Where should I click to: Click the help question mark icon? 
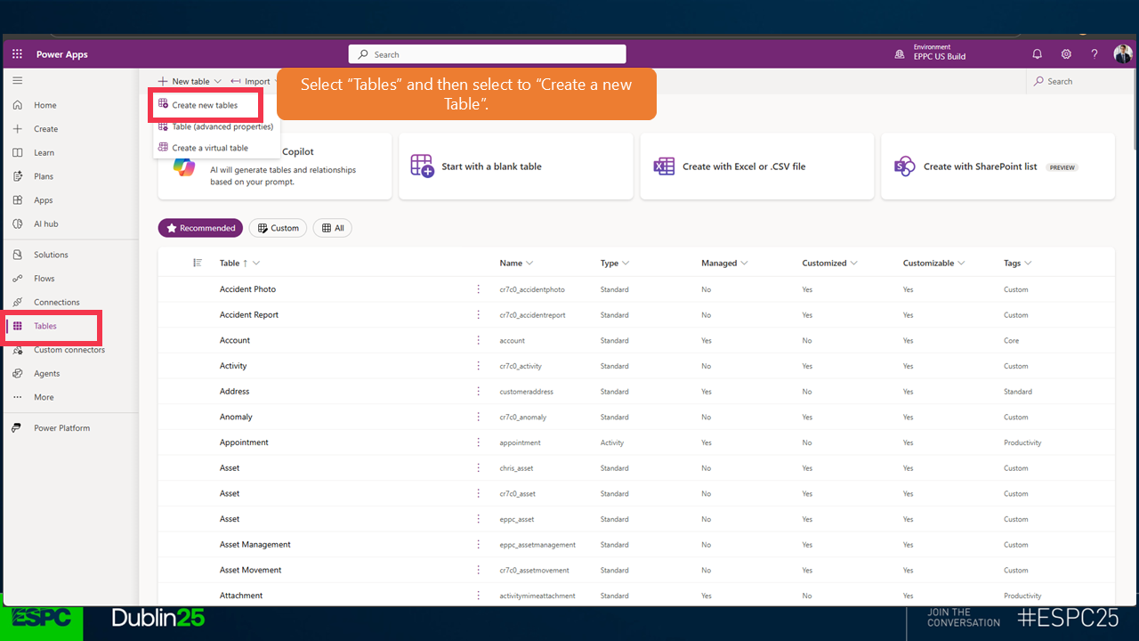click(1095, 54)
